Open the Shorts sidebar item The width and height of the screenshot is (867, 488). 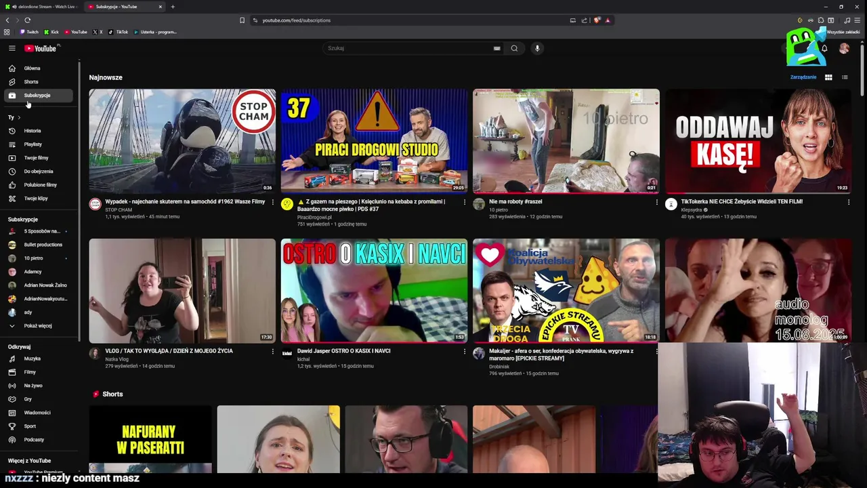pyautogui.click(x=39, y=82)
